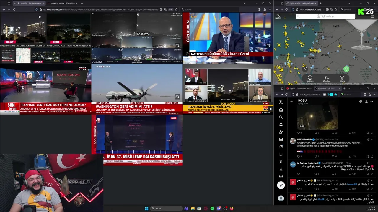The width and height of the screenshot is (378, 212).
Task: Expand tab list in Flightradar24 window
Action: tap(349, 3)
